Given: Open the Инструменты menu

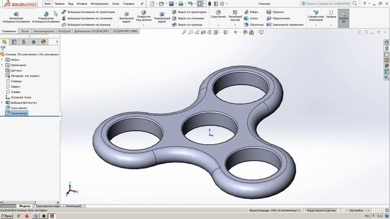Looking at the screenshot, I should coord(99,4).
